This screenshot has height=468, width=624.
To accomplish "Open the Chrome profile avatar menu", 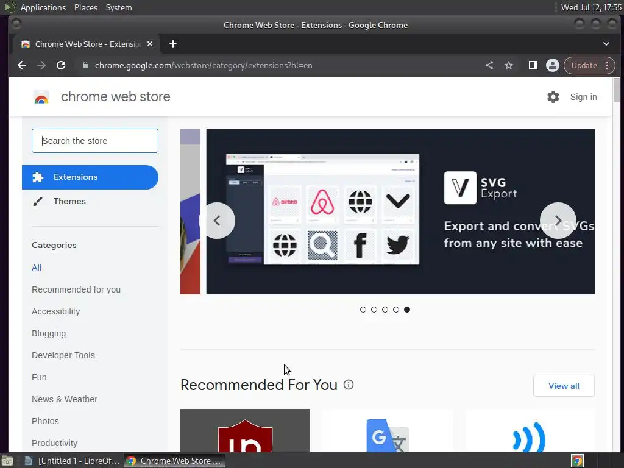I will [x=552, y=65].
